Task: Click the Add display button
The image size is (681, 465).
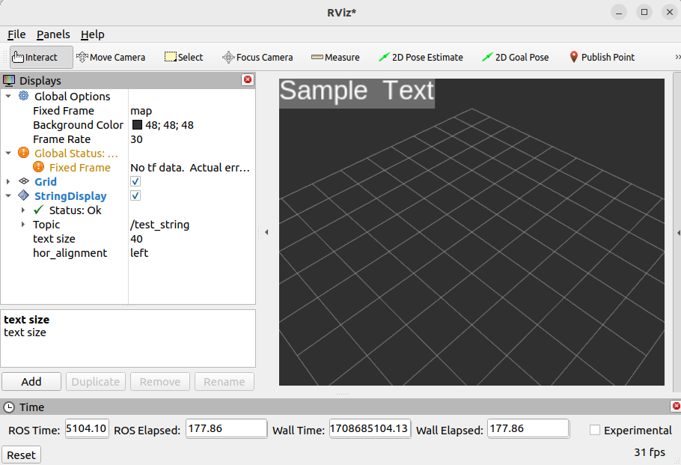Action: pos(31,381)
